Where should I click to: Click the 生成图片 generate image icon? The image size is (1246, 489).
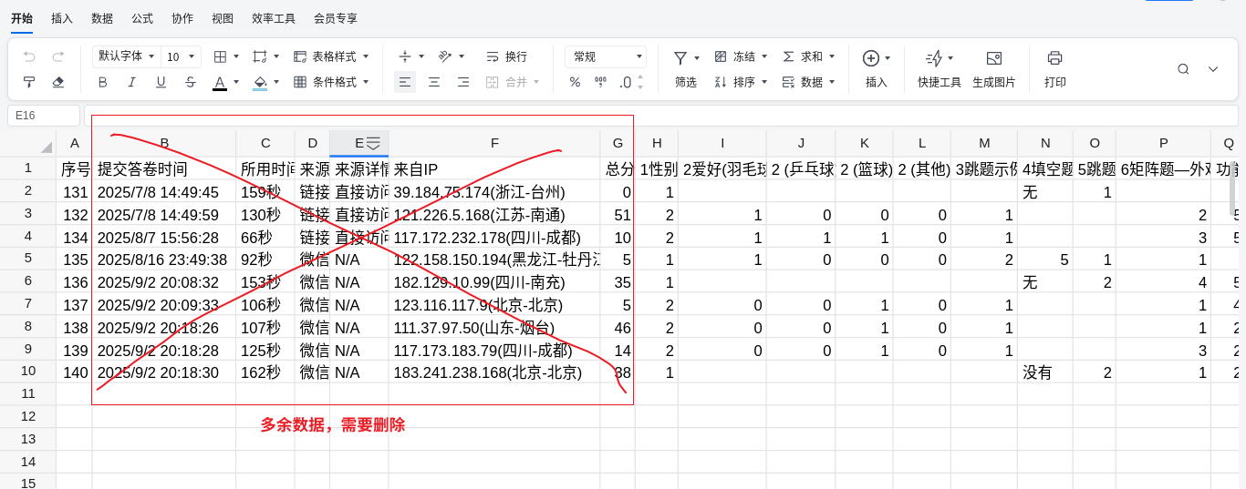(x=994, y=57)
